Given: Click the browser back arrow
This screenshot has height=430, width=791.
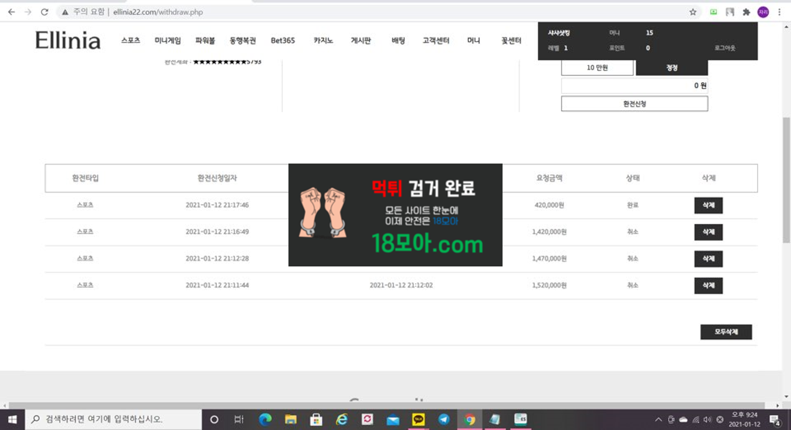Looking at the screenshot, I should point(12,12).
